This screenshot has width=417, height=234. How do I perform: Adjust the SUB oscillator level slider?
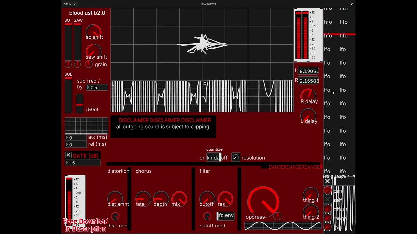click(x=68, y=95)
